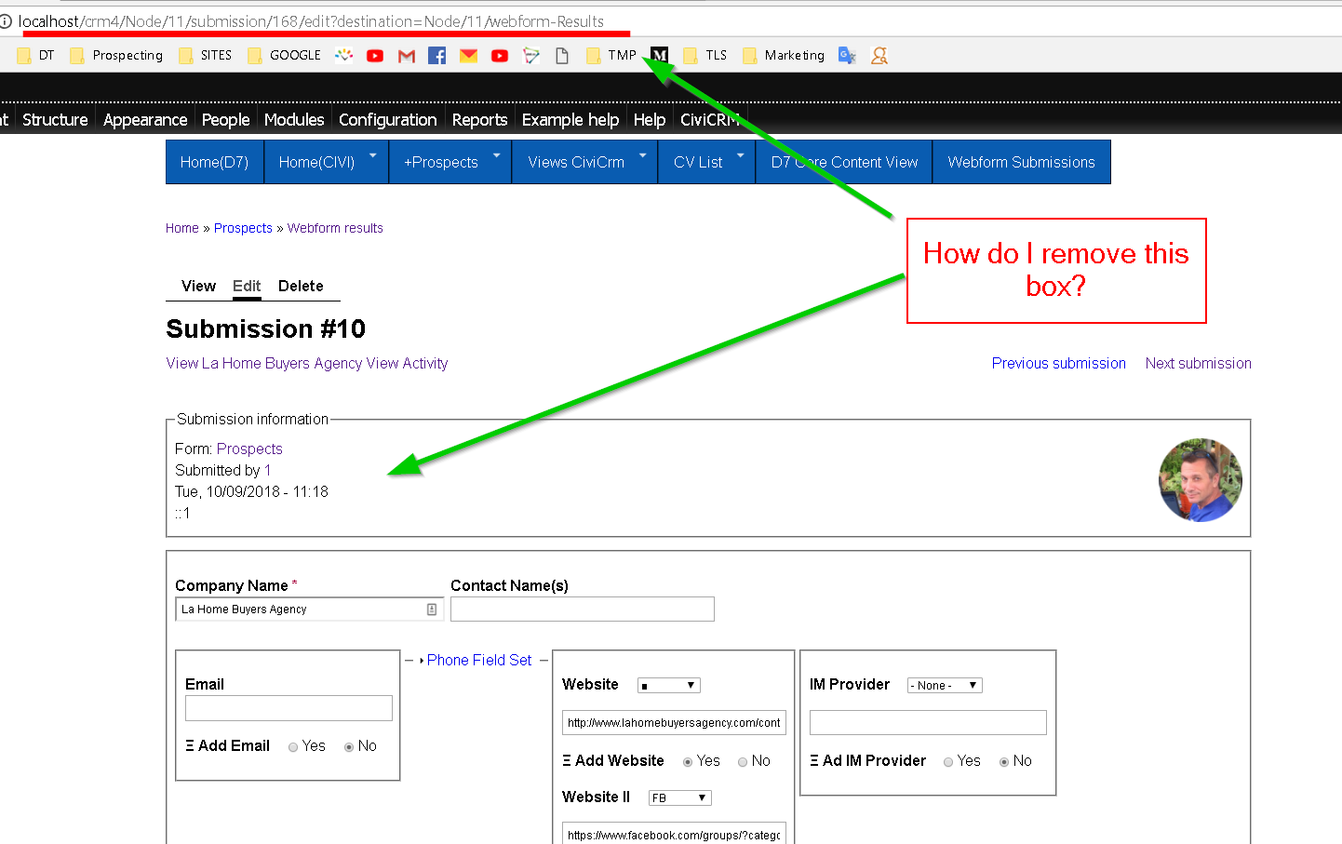Click the Webform results breadcrumb link
The width and height of the screenshot is (1342, 844).
(335, 228)
